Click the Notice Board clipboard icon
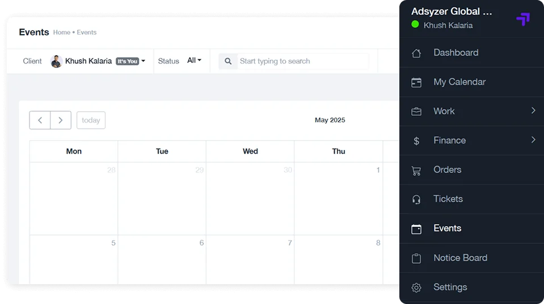This screenshot has width=544, height=304. point(416,259)
